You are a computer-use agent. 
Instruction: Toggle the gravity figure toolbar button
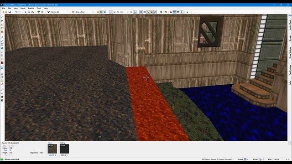coord(182,12)
